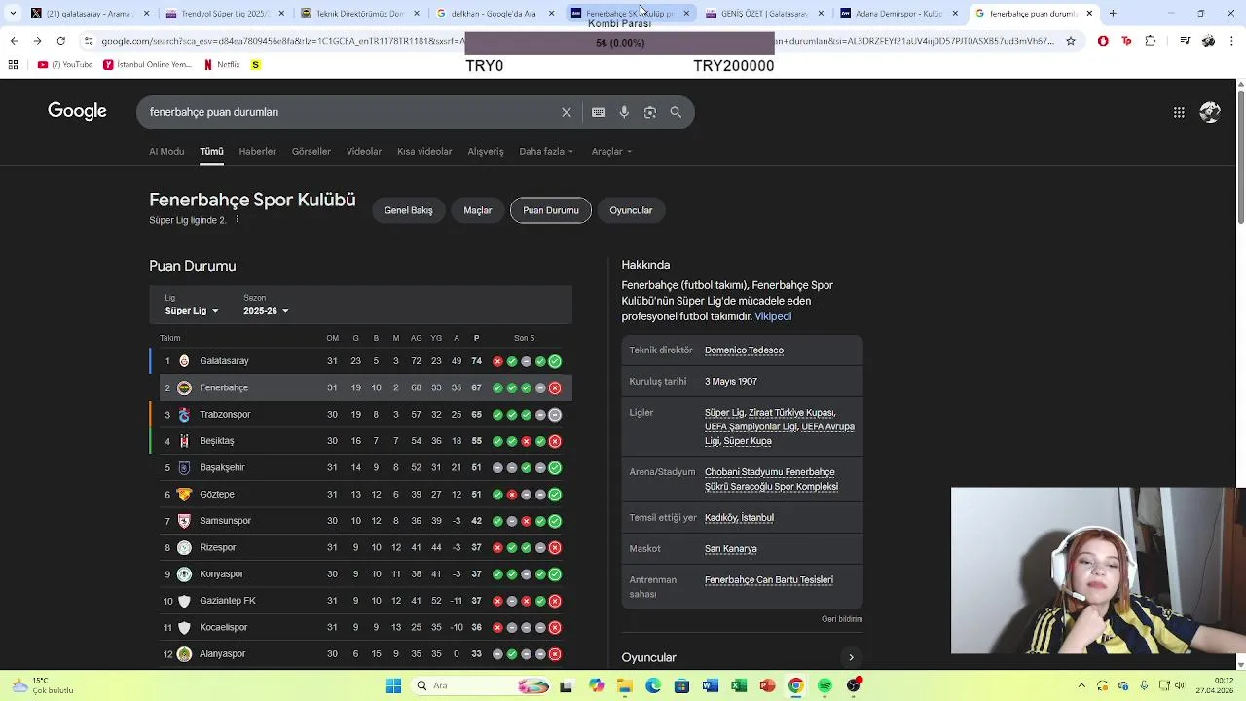The height and width of the screenshot is (701, 1246).
Task: Expand the Daha fazla search filter
Action: click(x=546, y=152)
